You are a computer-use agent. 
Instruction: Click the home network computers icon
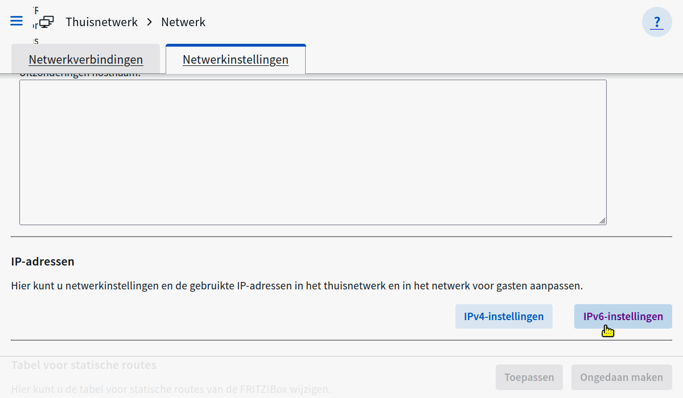click(47, 22)
